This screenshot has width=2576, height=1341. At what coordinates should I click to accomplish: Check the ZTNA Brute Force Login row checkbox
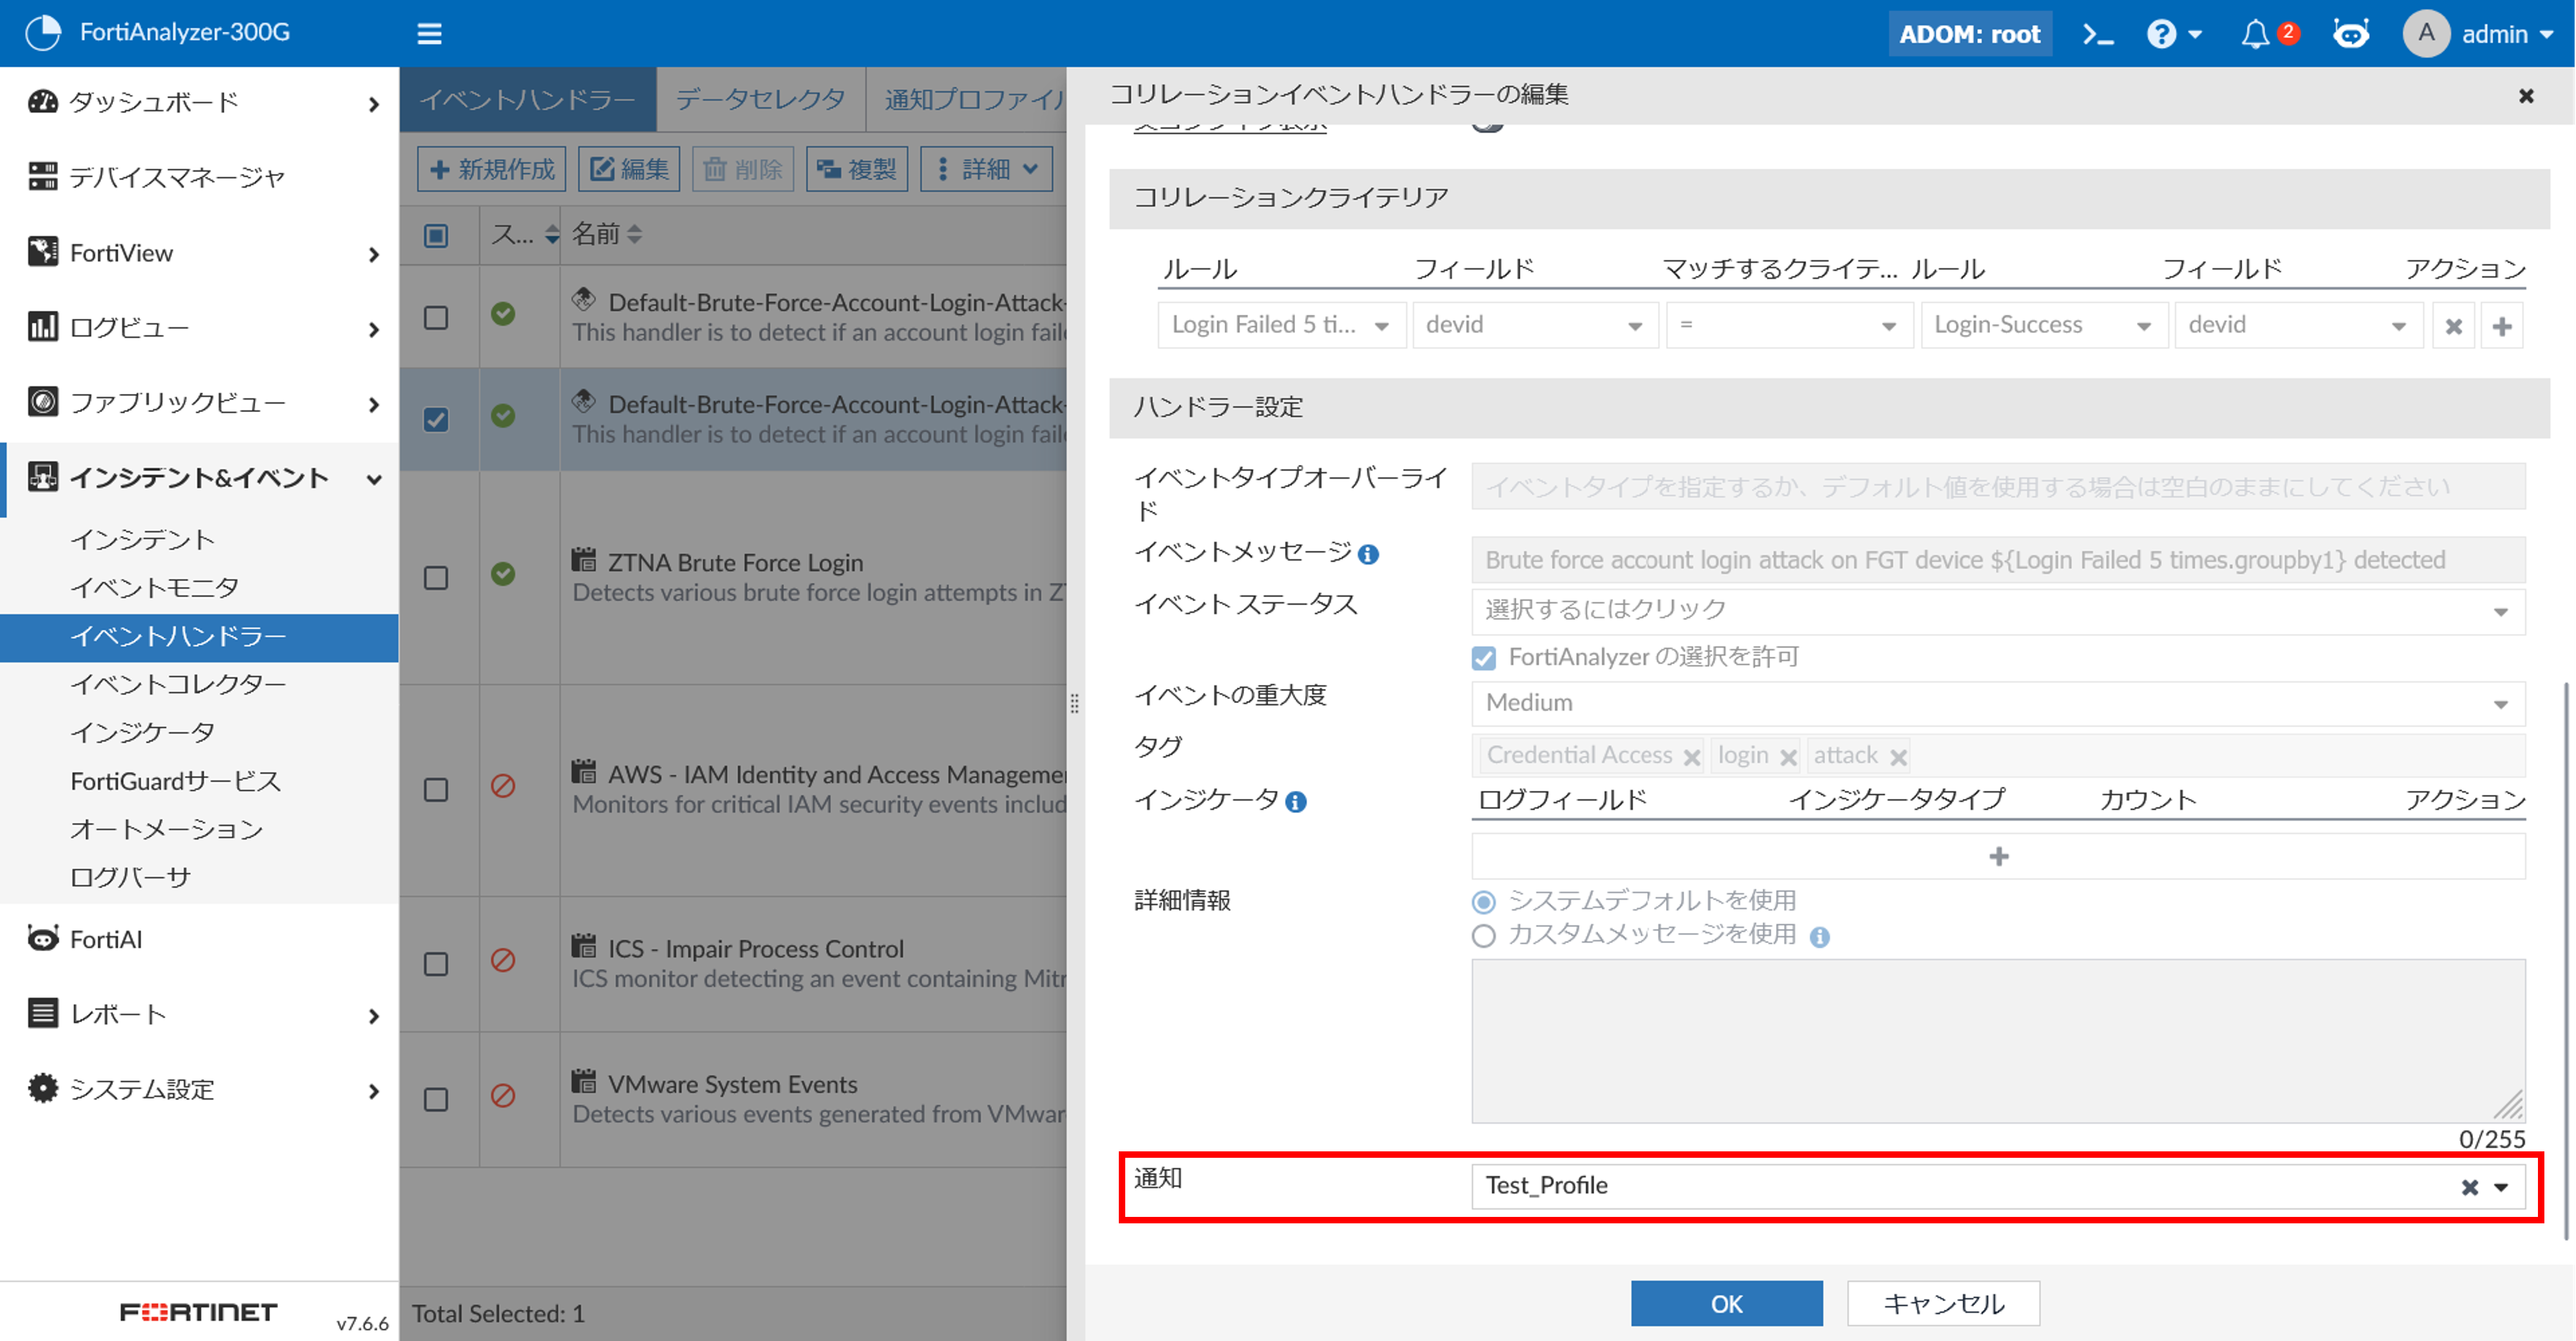pos(436,578)
